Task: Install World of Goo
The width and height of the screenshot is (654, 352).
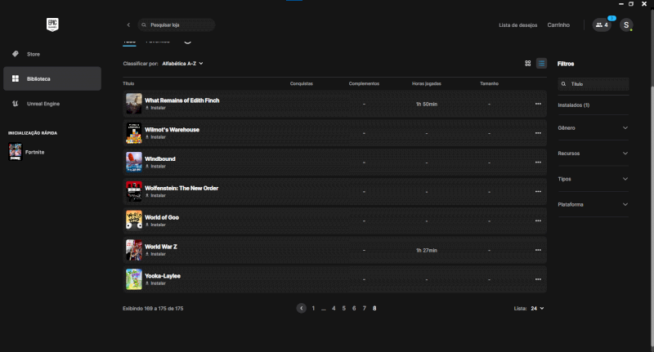Action: point(155,225)
